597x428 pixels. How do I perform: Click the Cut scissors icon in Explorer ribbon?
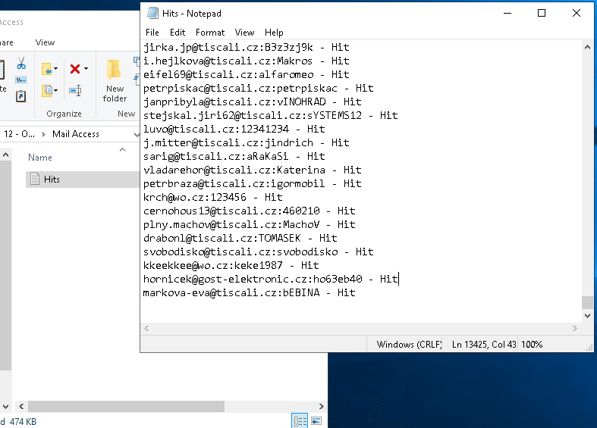21,63
